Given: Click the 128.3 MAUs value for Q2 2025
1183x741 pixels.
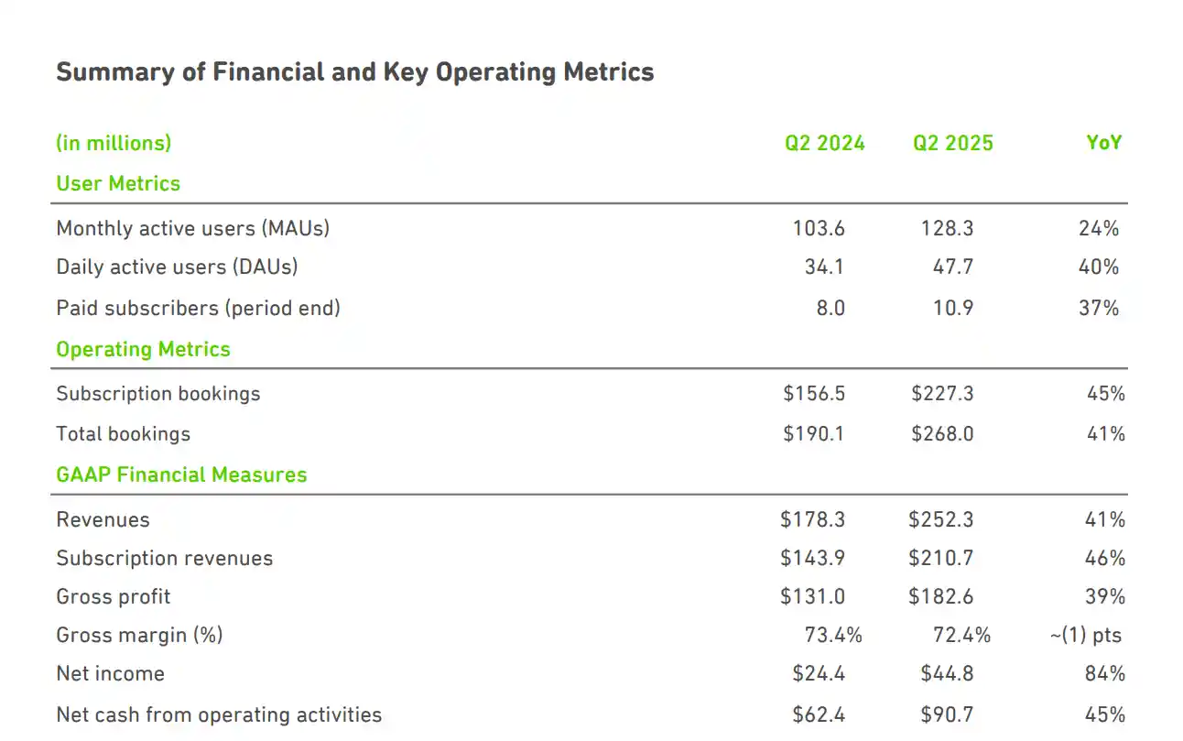Looking at the screenshot, I should tap(947, 228).
